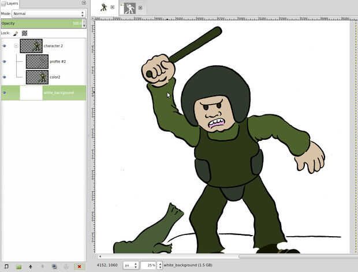358x272 pixels.
Task: Collapse the character 2 layer group
Action: pyautogui.click(x=16, y=46)
